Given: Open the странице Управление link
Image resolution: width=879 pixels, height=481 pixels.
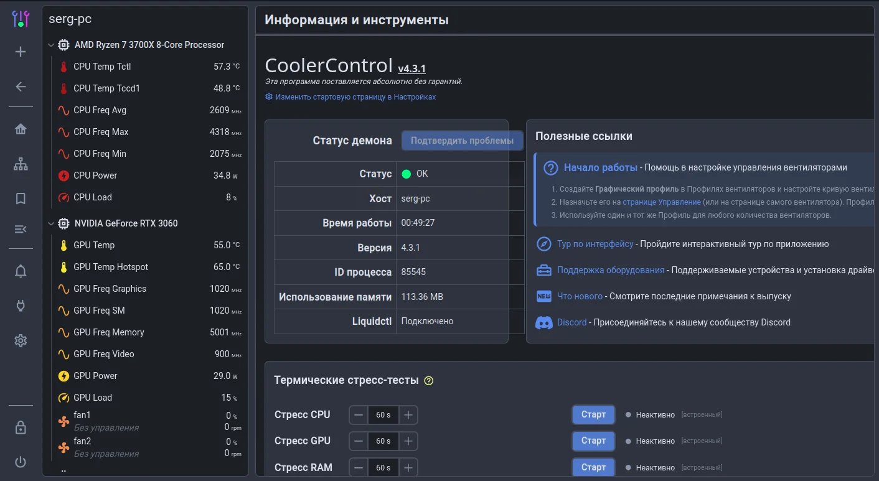Looking at the screenshot, I should 662,202.
